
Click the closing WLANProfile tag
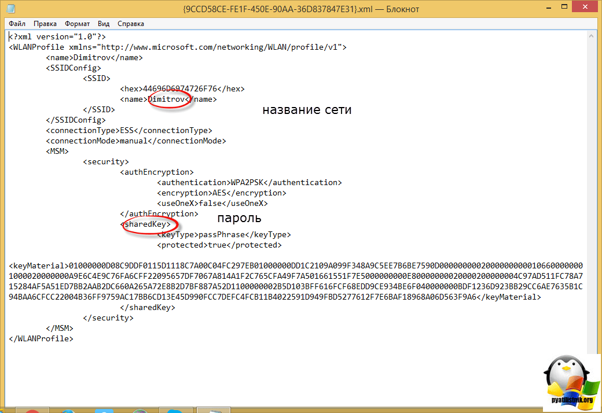pyautogui.click(x=41, y=339)
